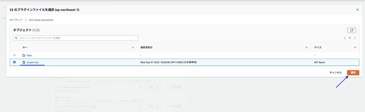Select the dags row radio button
Viewport: 365px width, 112px height.
coord(14,55)
